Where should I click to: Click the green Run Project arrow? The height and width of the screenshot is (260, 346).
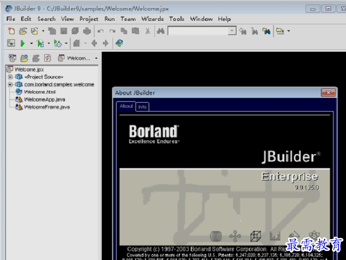point(22,43)
